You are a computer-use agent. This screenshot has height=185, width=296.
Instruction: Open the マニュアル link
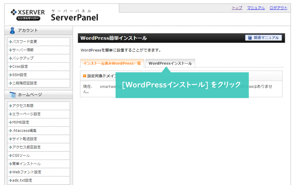tap(256, 8)
